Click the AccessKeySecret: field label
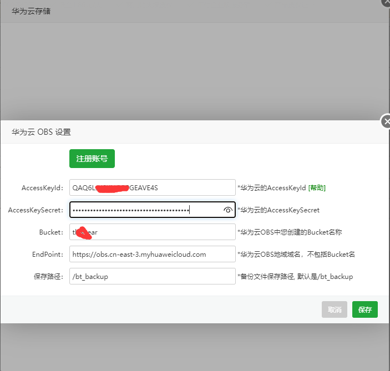 36,210
